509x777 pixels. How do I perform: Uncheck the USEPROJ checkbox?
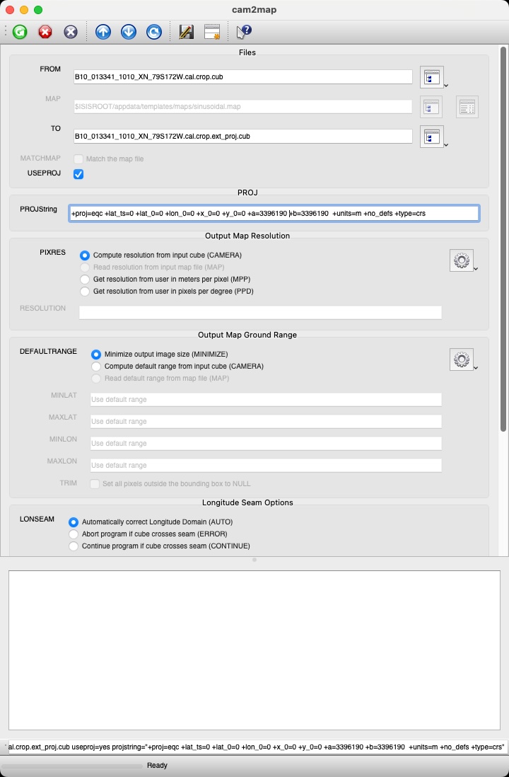click(x=78, y=174)
